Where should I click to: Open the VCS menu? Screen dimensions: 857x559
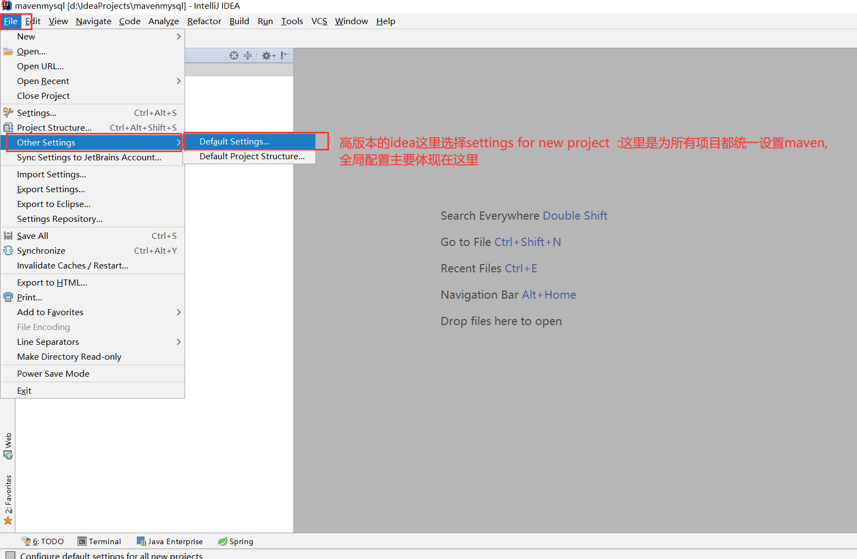(319, 21)
